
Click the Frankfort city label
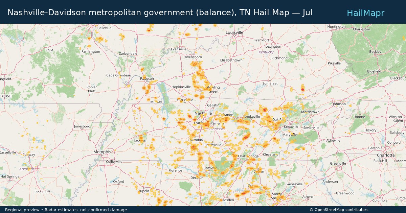262,40
